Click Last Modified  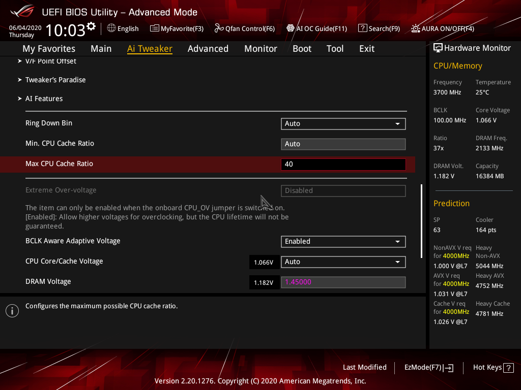tap(364, 367)
